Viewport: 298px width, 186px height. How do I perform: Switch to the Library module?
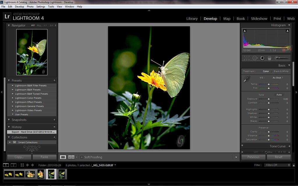(x=192, y=19)
